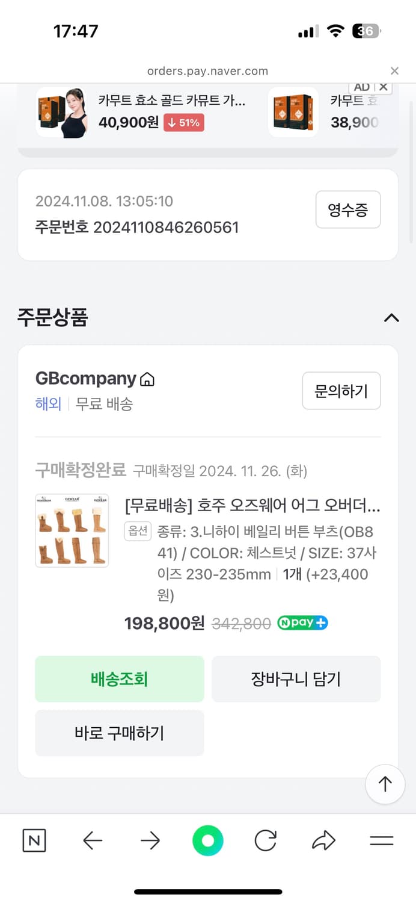Dismiss the page with the top X

(x=395, y=70)
